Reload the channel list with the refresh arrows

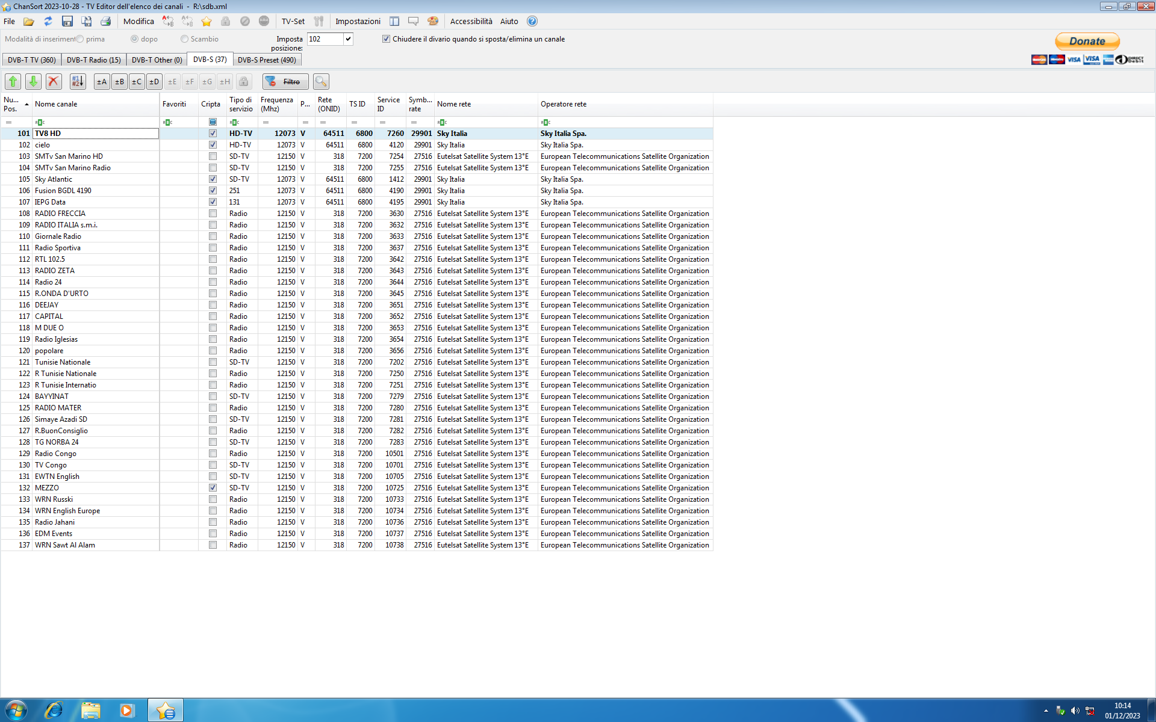pyautogui.click(x=48, y=22)
